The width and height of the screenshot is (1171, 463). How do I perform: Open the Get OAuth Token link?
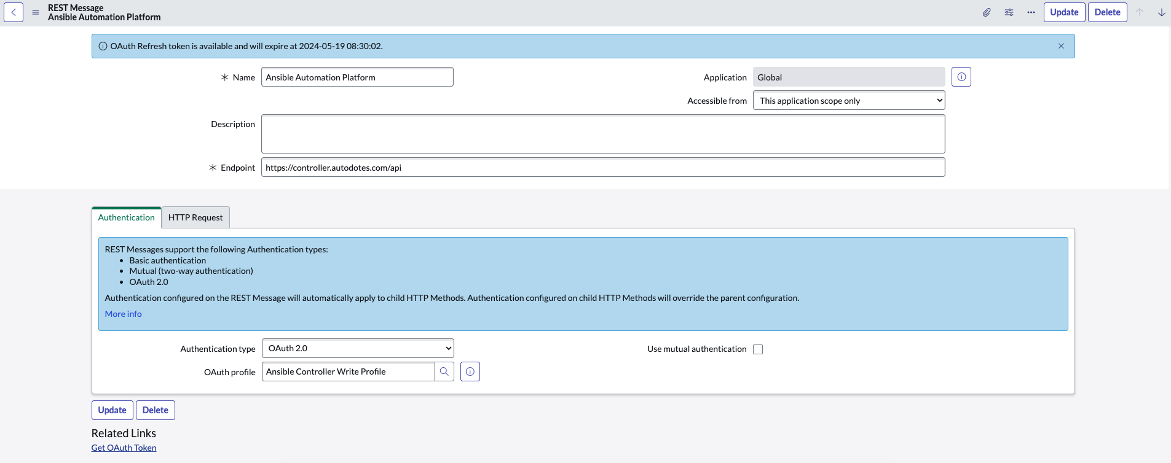[x=124, y=448]
